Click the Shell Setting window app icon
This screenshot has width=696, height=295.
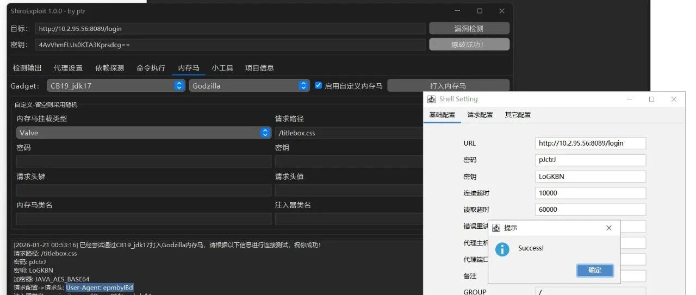pyautogui.click(x=431, y=99)
